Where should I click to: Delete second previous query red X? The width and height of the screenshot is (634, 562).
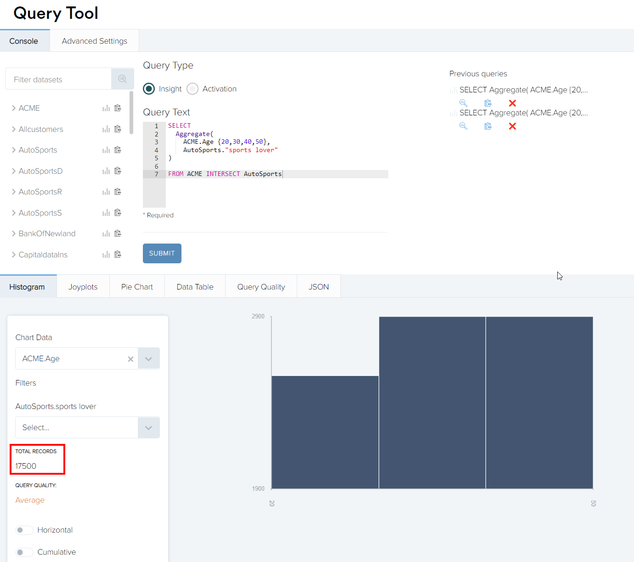tap(513, 126)
